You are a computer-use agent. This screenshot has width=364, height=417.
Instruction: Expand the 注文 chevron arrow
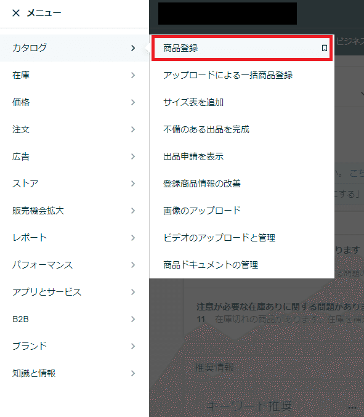133,129
